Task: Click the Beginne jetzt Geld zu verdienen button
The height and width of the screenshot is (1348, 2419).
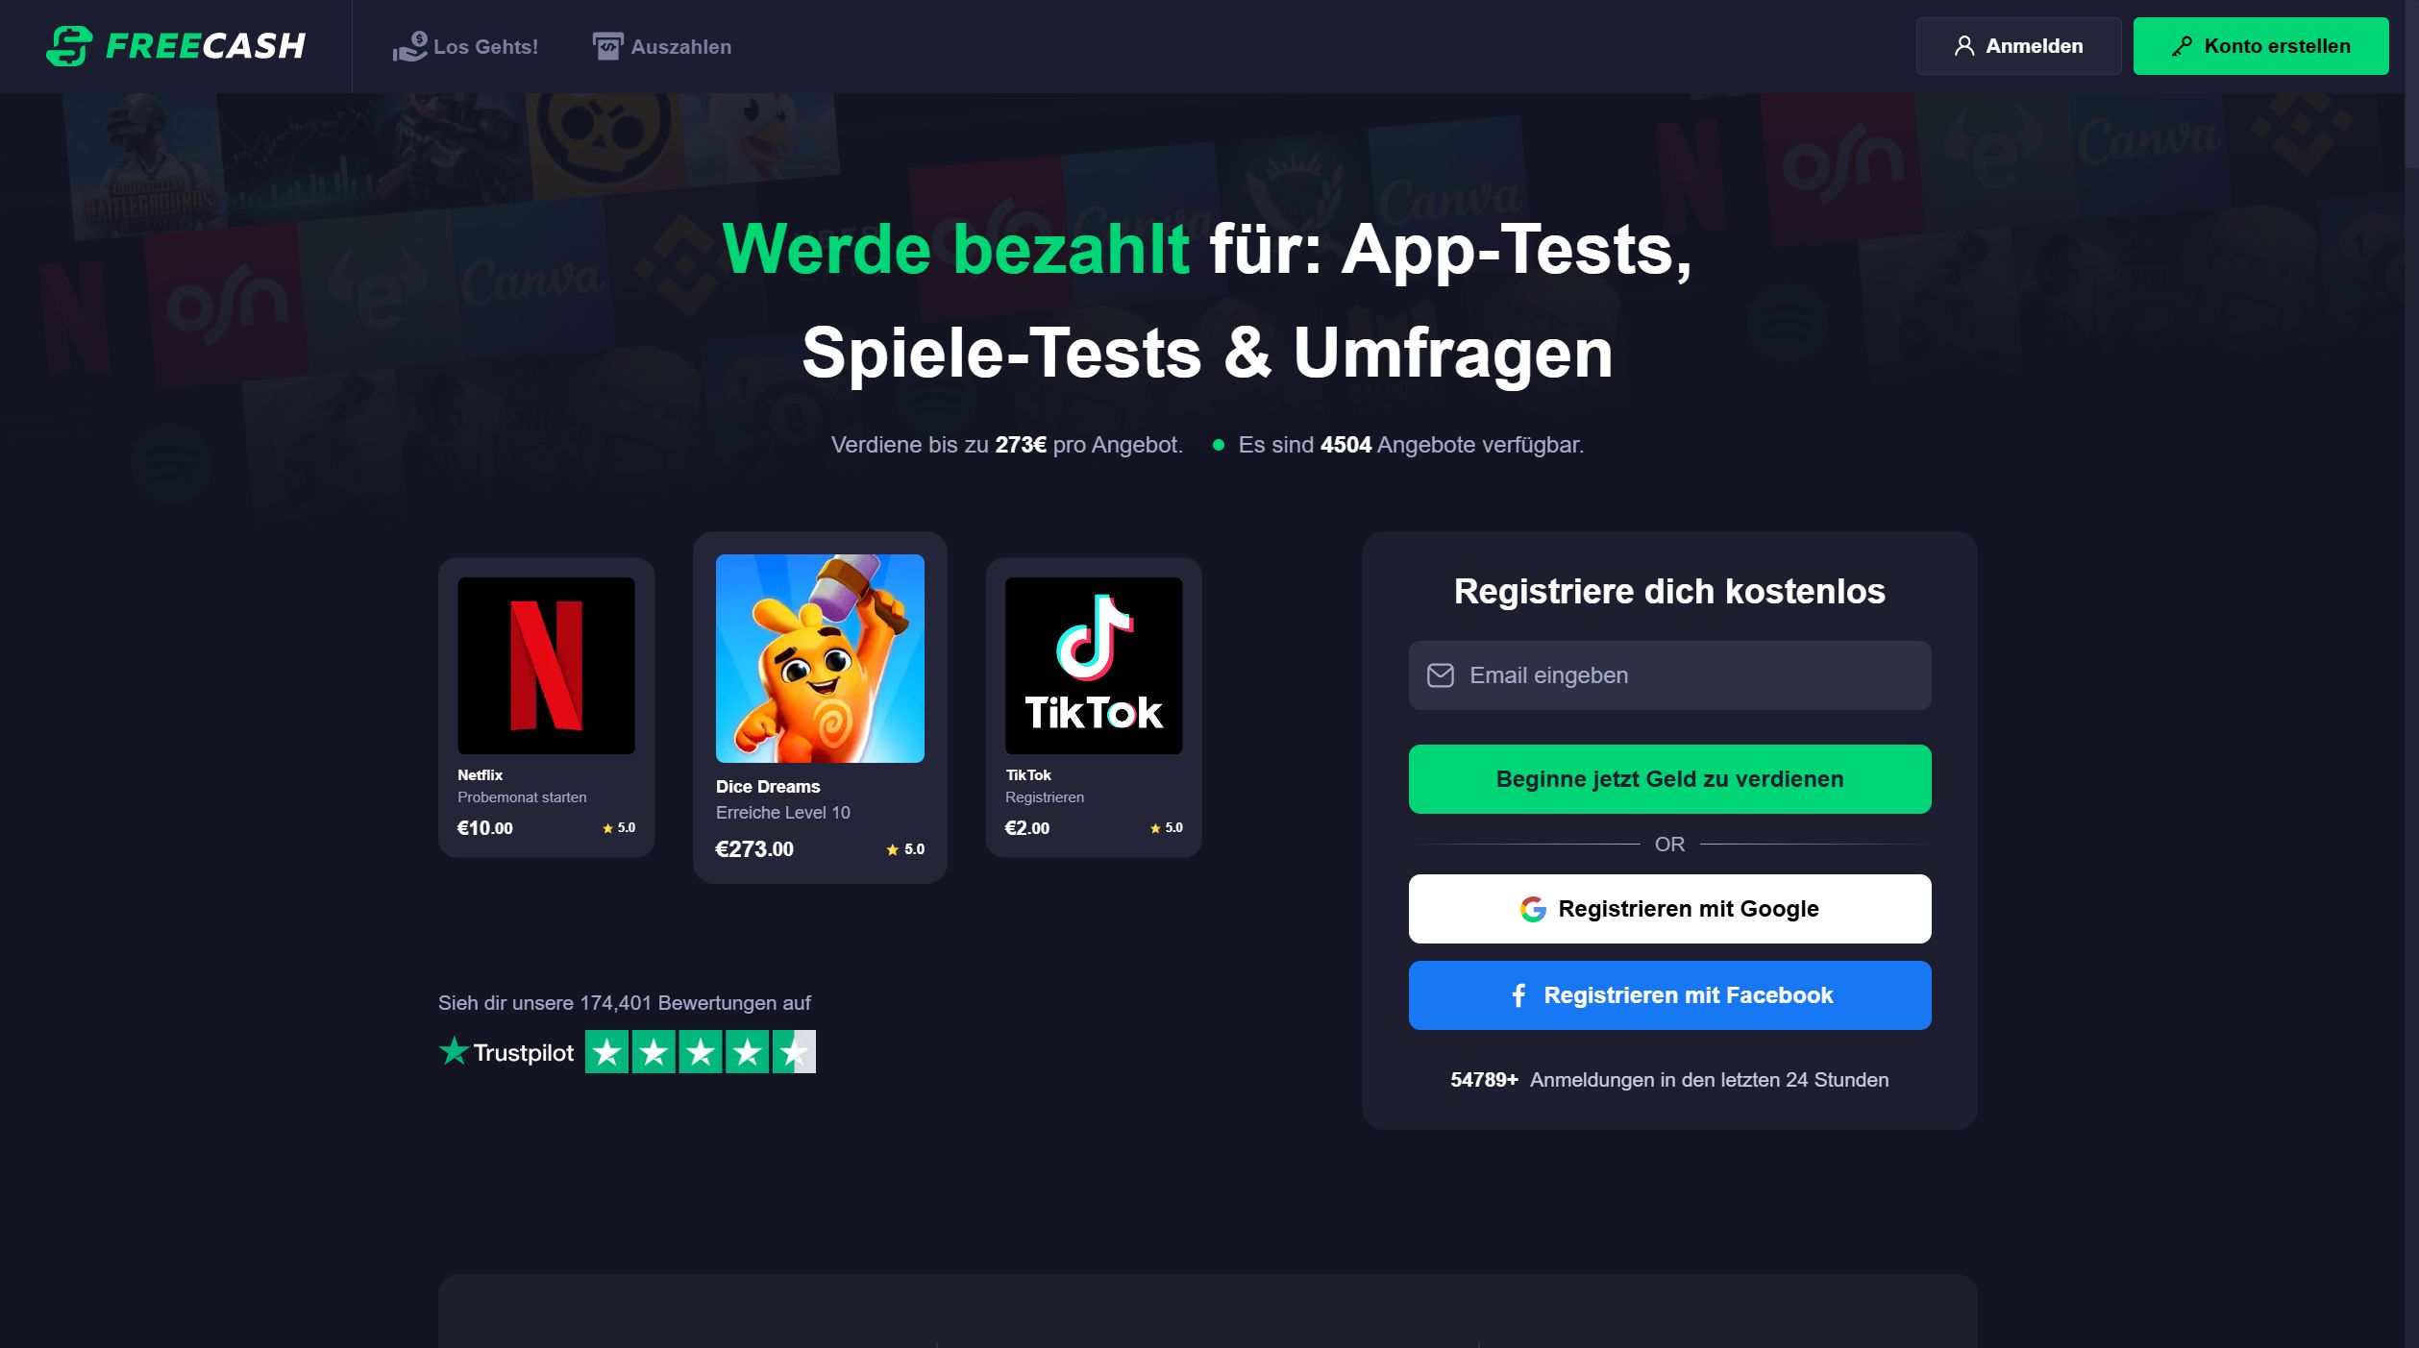Action: (1669, 779)
